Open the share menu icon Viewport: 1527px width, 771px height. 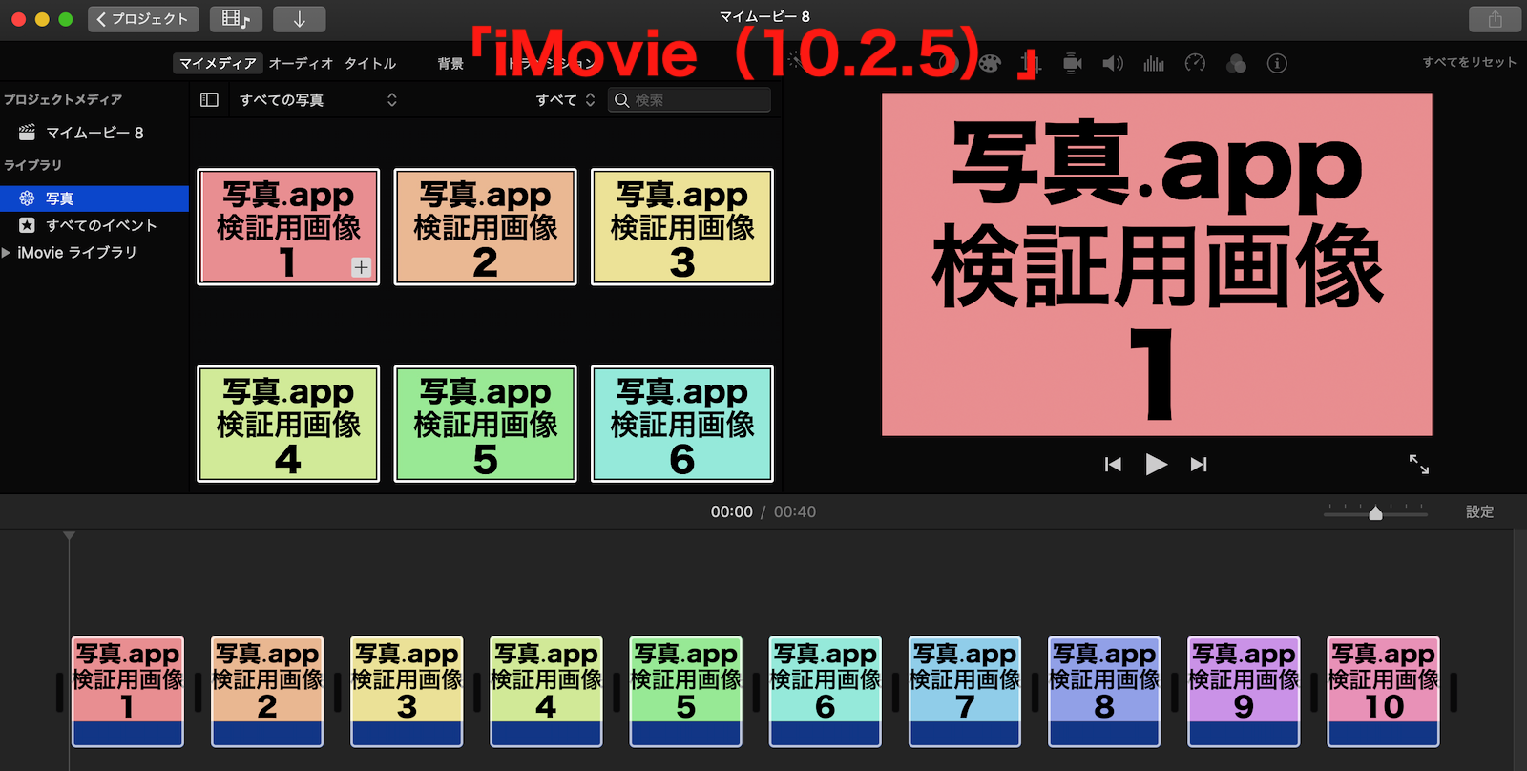[1495, 19]
